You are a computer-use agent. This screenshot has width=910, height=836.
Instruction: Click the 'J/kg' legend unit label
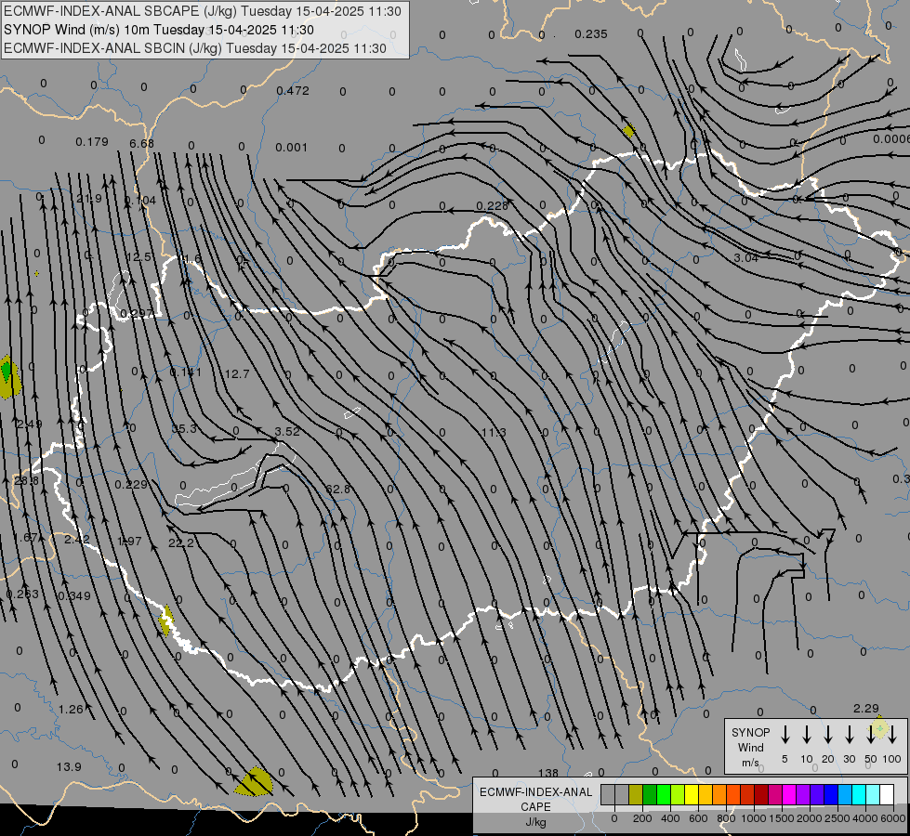pos(535,822)
